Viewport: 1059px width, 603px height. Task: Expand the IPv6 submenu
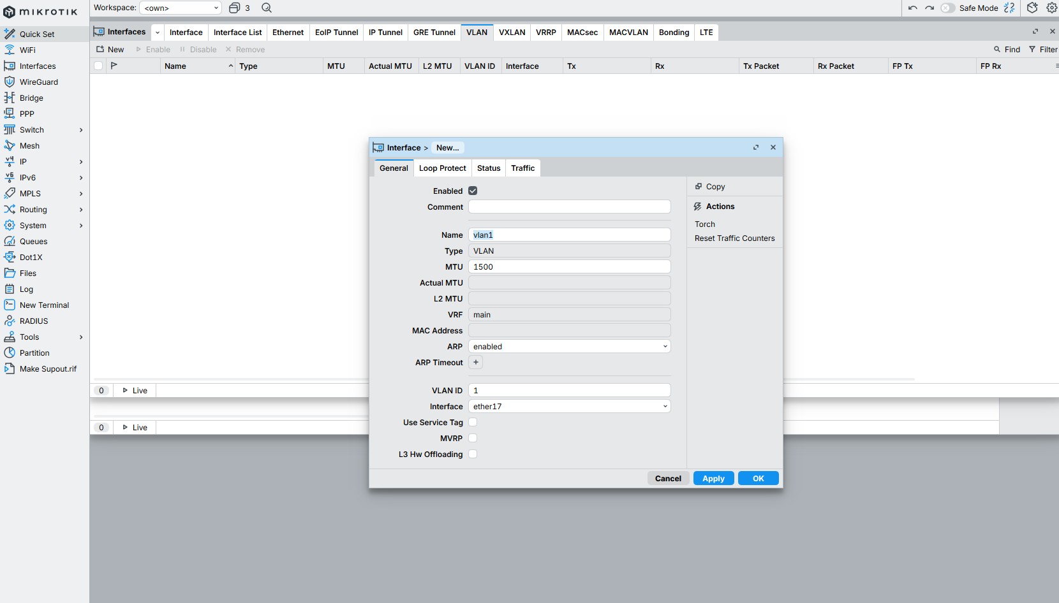[81, 177]
